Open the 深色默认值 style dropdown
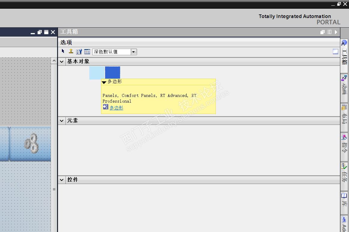349x232 pixels. point(133,52)
